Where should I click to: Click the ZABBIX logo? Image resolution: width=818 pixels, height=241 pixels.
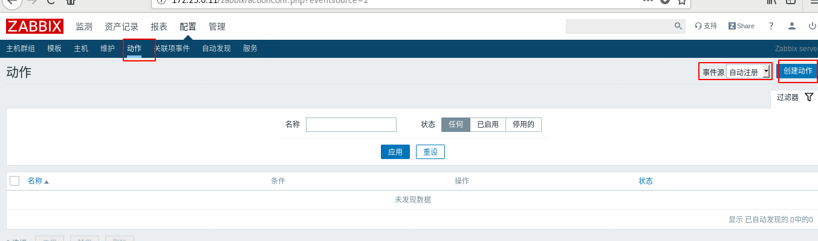pos(34,27)
